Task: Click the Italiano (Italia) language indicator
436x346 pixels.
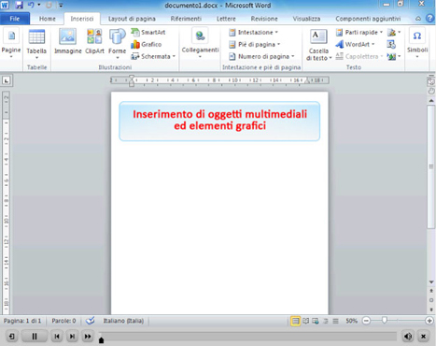Action: pyautogui.click(x=123, y=321)
